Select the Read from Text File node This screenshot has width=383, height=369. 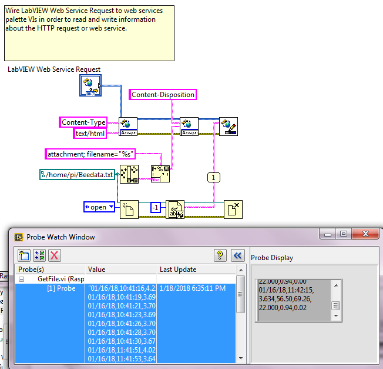point(175,210)
